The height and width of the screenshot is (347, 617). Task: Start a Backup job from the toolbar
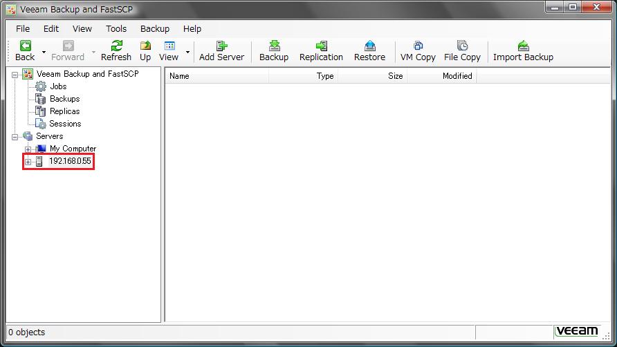click(x=275, y=46)
